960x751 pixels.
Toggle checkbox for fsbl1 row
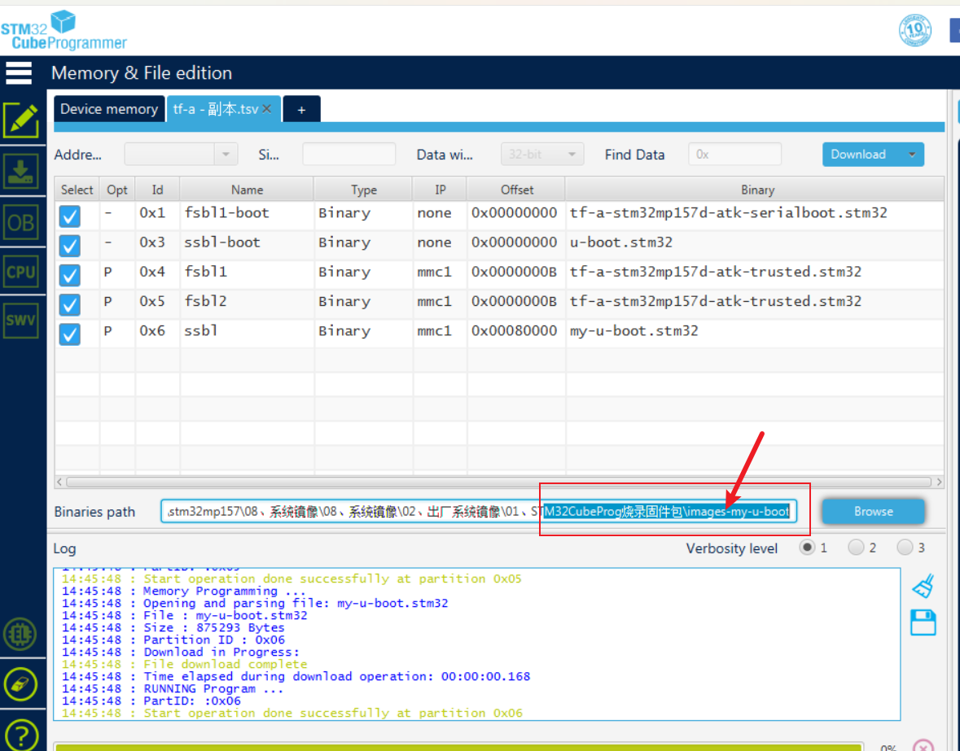coord(70,274)
